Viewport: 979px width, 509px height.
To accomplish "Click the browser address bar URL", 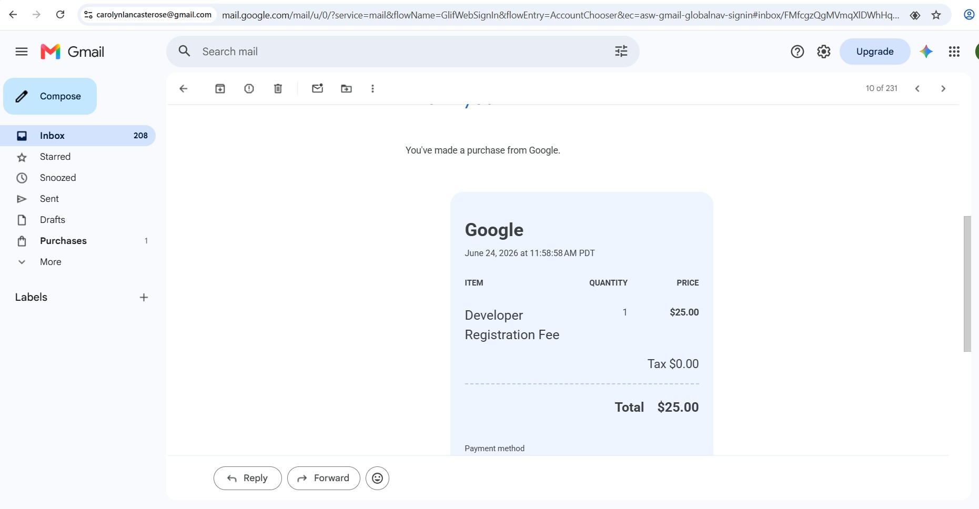I will tap(560, 15).
